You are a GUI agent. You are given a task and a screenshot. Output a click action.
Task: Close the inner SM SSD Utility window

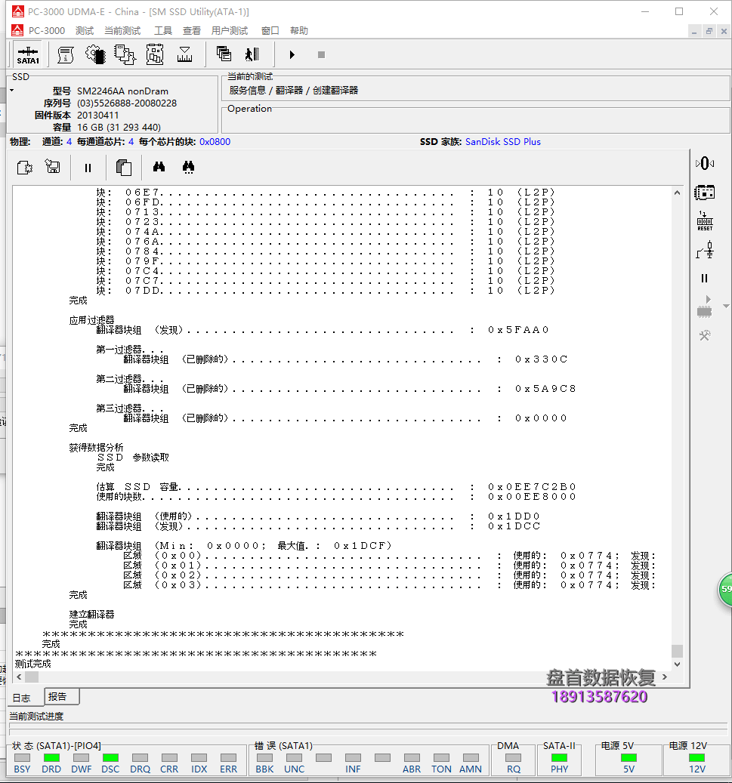pos(724,32)
